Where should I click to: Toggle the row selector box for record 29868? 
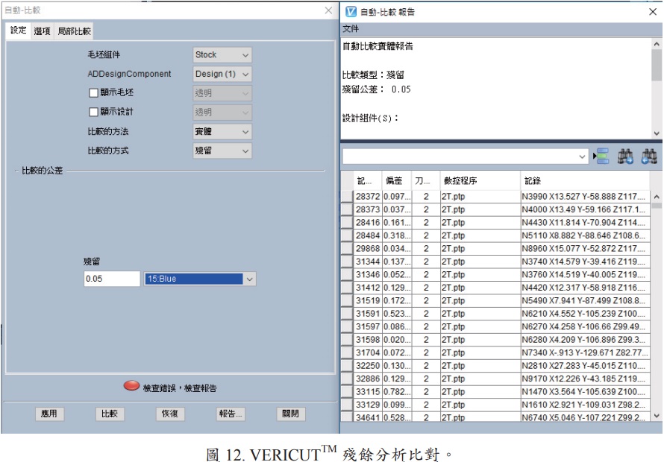[347, 248]
